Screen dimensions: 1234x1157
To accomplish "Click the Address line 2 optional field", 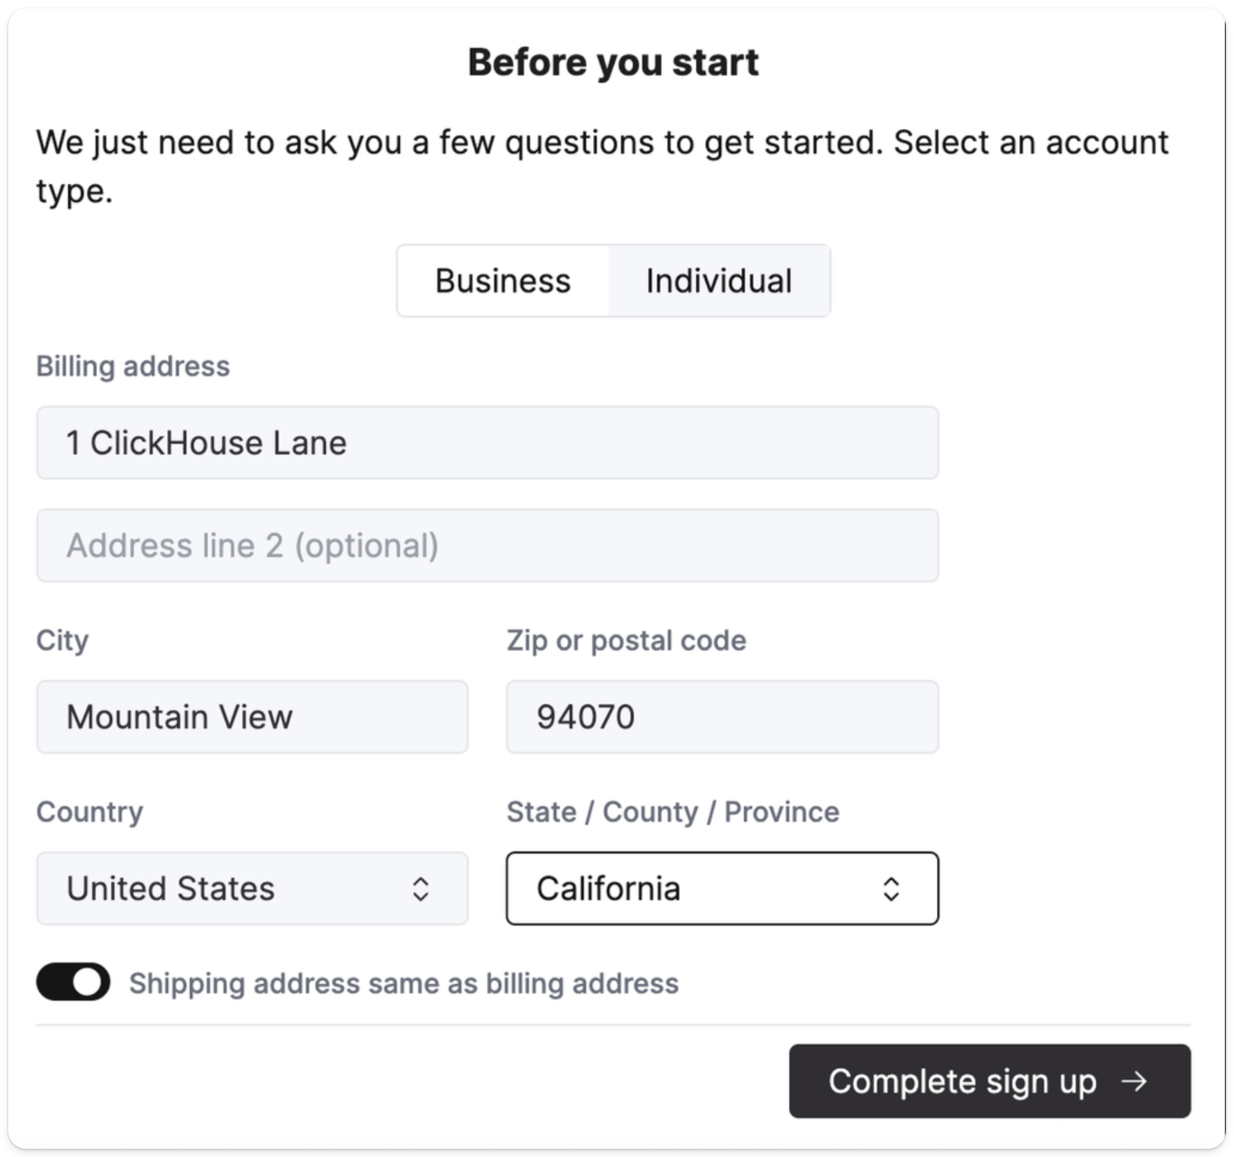I will 487,545.
